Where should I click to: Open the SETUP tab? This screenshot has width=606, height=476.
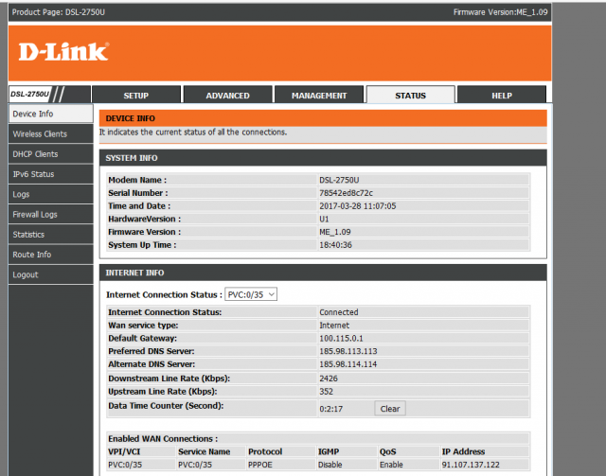(x=135, y=96)
